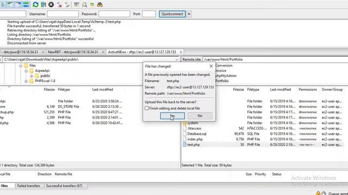Switch to the first rbtcrjww@119.18.54.31 tab
The image size is (348, 195).
[x=20, y=52]
